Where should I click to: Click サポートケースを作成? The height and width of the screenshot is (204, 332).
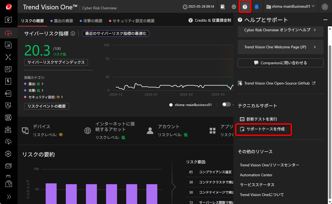pos(262,129)
